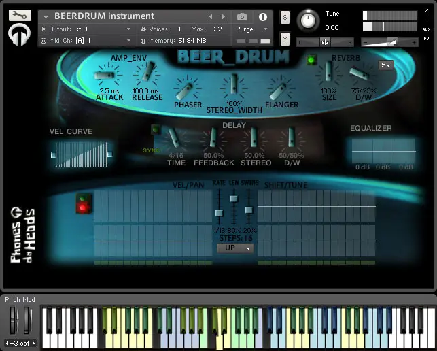The width and height of the screenshot is (437, 351).
Task: Go to previous instrument arrow
Action: 211,17
